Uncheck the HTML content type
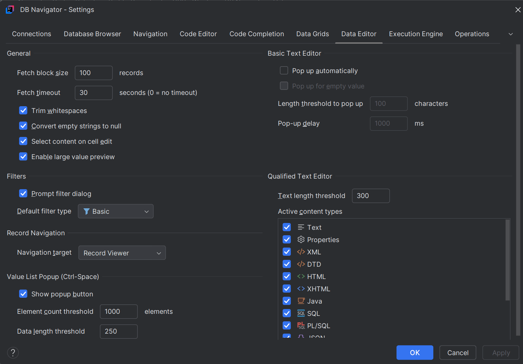 tap(286, 276)
